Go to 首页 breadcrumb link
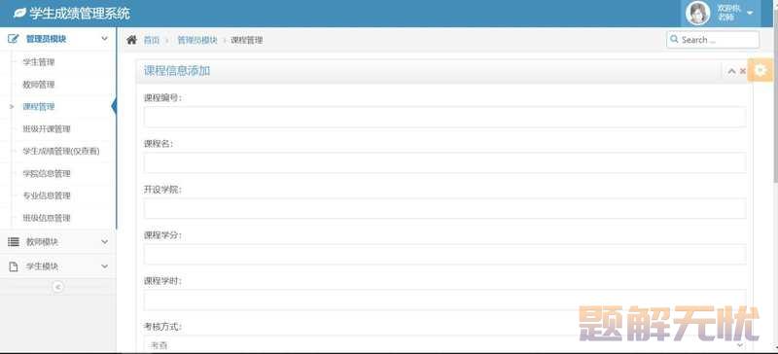The height and width of the screenshot is (354, 778). [152, 41]
